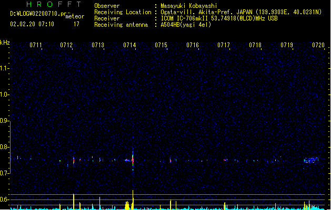331x210 pixels.
Task: Click the 0716 time marker
Action: pyautogui.click(x=193, y=45)
